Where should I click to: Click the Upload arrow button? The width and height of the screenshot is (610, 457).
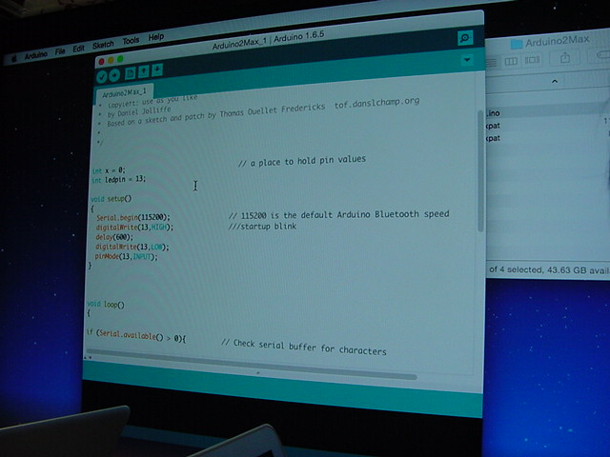click(x=114, y=75)
